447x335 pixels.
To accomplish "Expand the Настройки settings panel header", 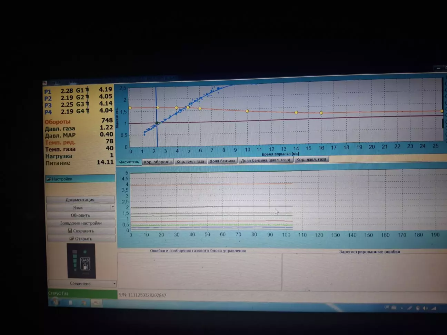I will (80, 179).
